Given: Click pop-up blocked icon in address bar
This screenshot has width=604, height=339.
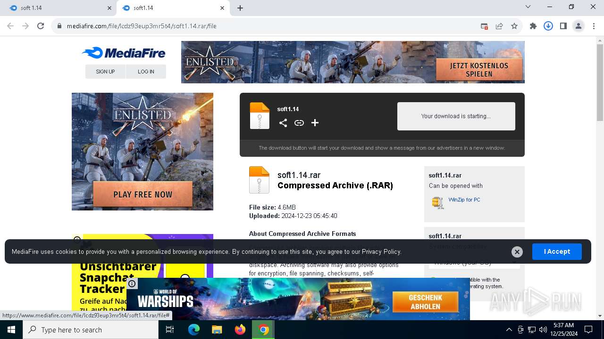Looking at the screenshot, I should coord(484,26).
